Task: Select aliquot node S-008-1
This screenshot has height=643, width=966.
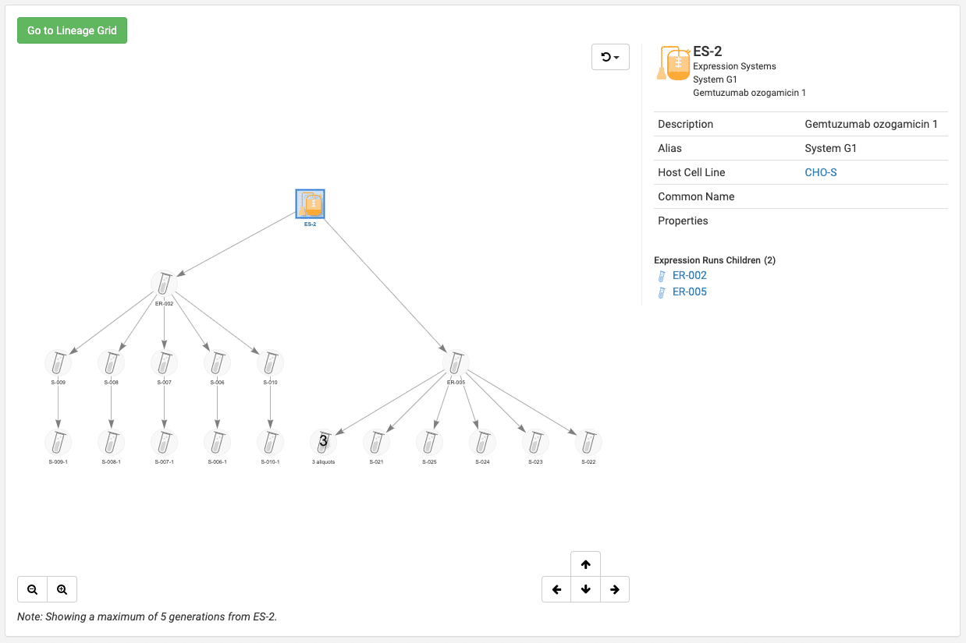Action: [x=111, y=443]
